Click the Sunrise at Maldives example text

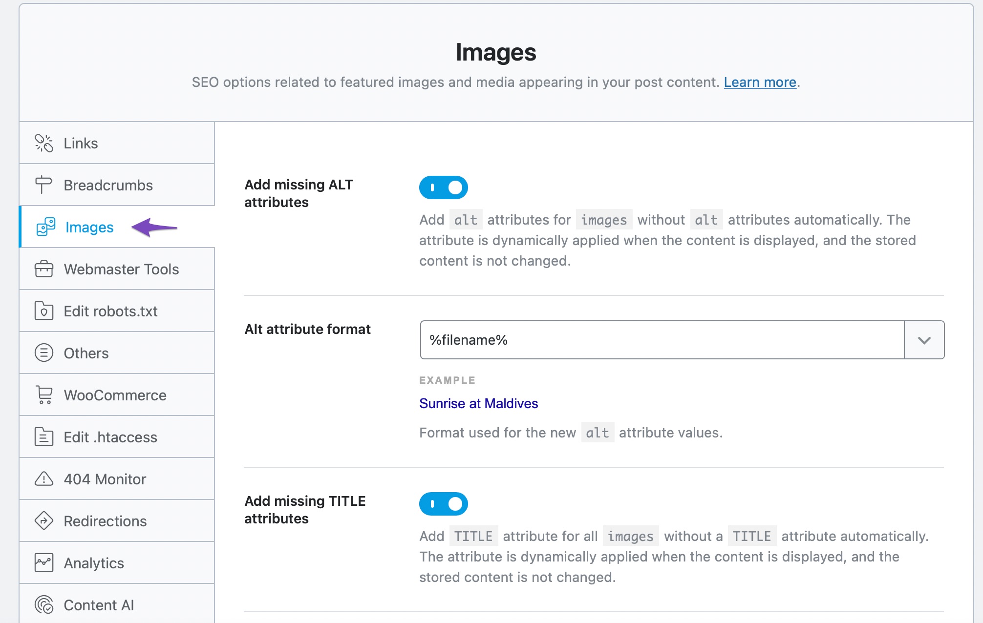coord(479,403)
